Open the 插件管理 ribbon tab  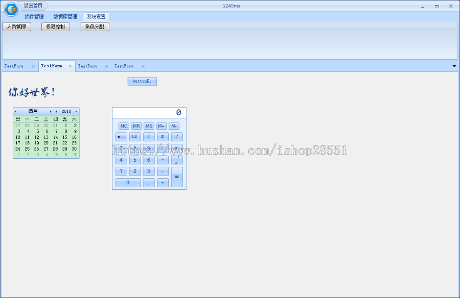tap(34, 17)
